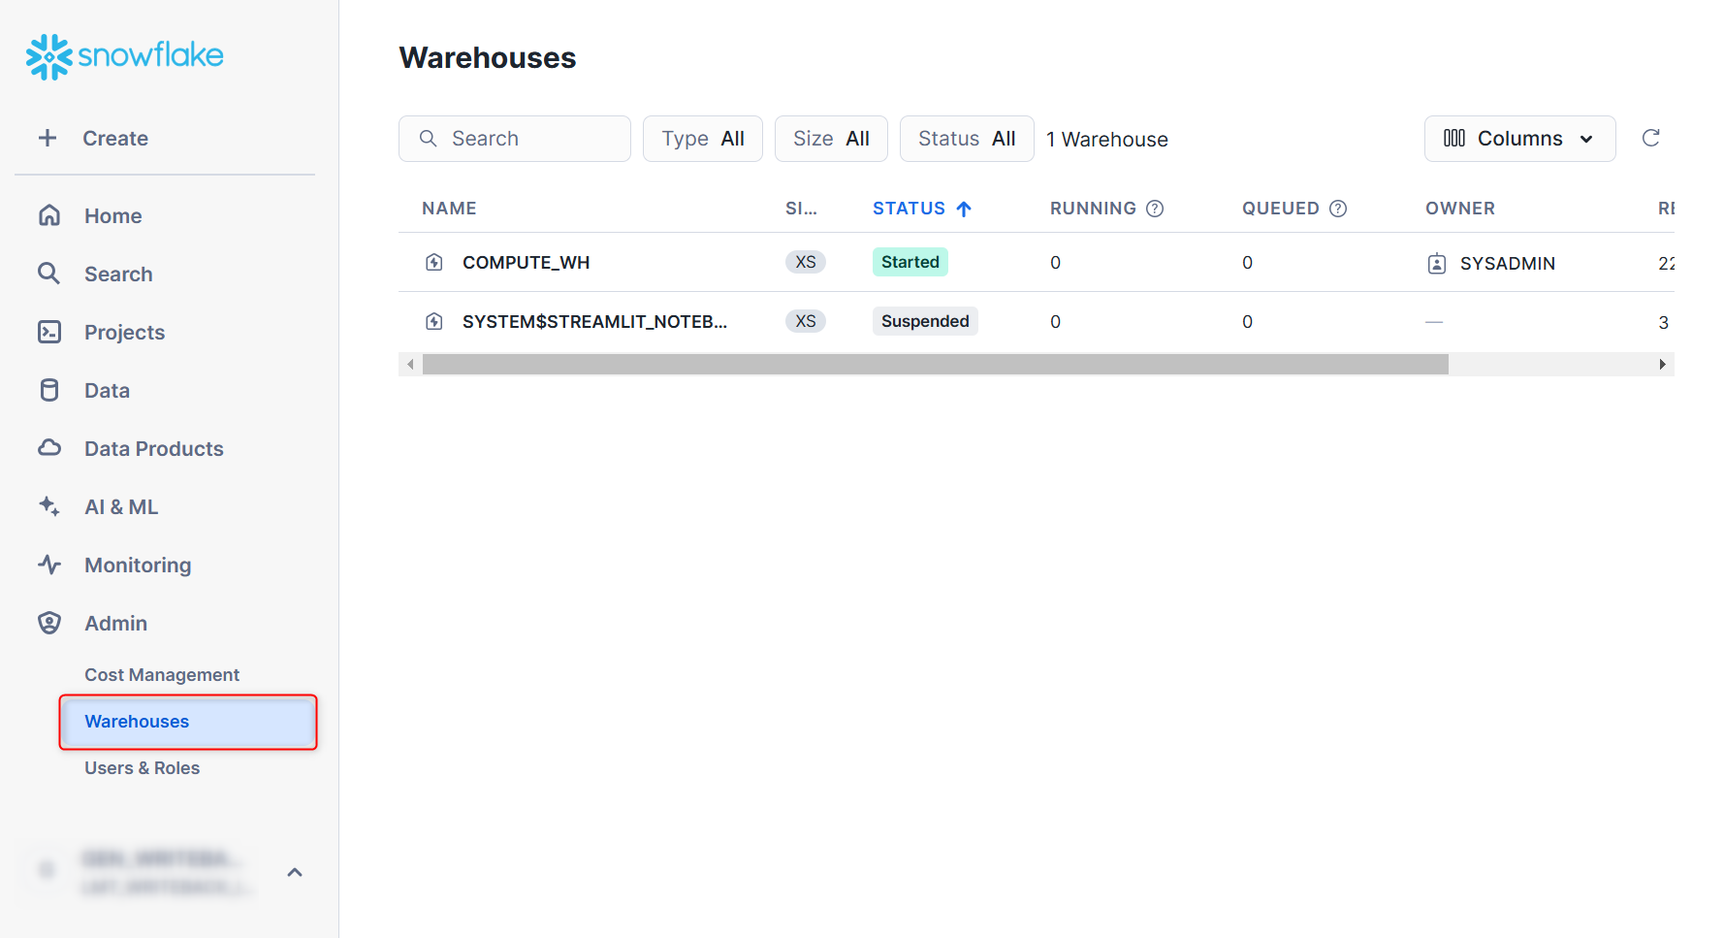The height and width of the screenshot is (938, 1724).
Task: Click the Status sort arrow icon
Action: click(x=964, y=209)
